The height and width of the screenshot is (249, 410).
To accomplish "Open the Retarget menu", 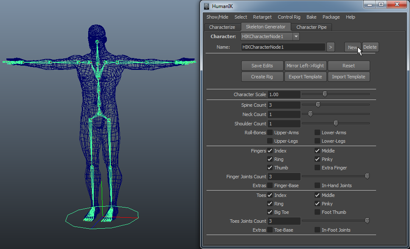I will click(262, 17).
